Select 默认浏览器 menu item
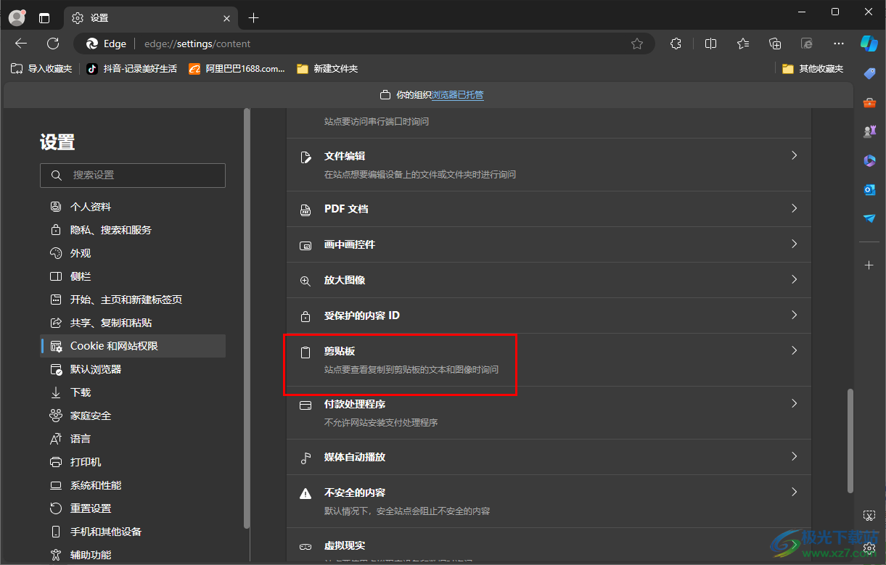The height and width of the screenshot is (565, 886). pos(133,369)
